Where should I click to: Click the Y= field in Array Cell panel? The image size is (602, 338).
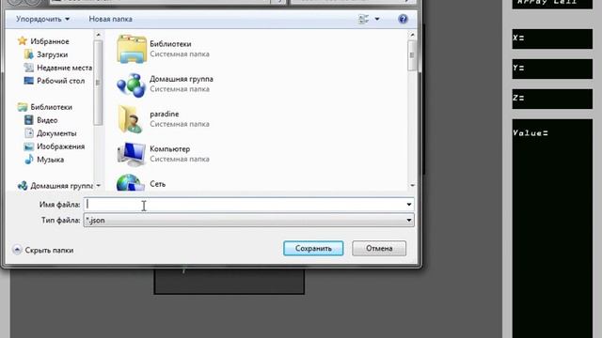pyautogui.click(x=552, y=69)
